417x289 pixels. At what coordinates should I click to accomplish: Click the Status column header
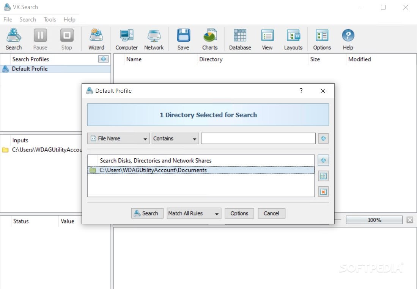tap(35, 221)
